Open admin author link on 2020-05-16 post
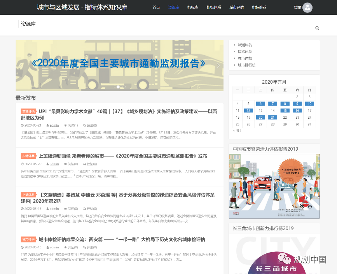 pyautogui.click(x=54, y=209)
